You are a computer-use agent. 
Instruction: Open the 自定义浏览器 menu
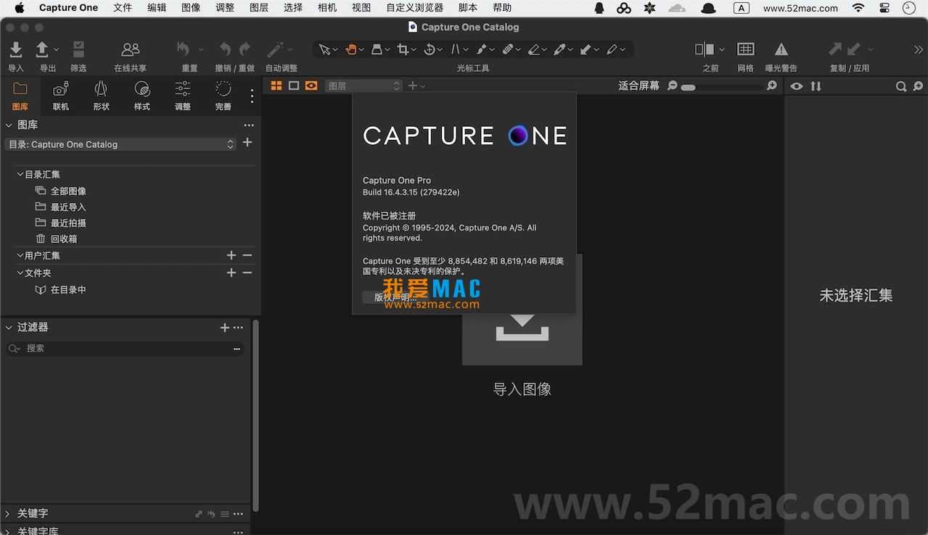point(414,8)
